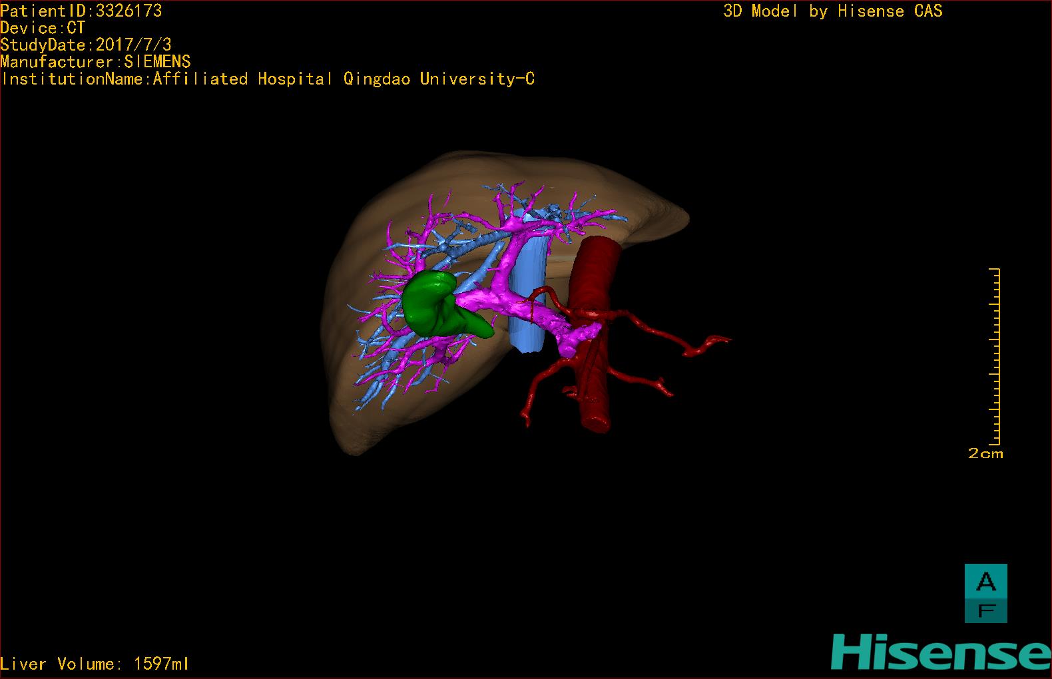Click the InstitutionName Affiliated Hospital Qingdao University text
1052x679 pixels.
(268, 79)
